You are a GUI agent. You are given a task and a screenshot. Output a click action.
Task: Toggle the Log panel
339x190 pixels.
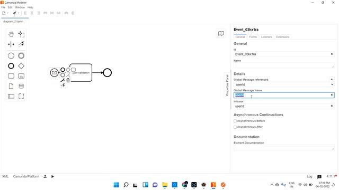tap(309, 177)
